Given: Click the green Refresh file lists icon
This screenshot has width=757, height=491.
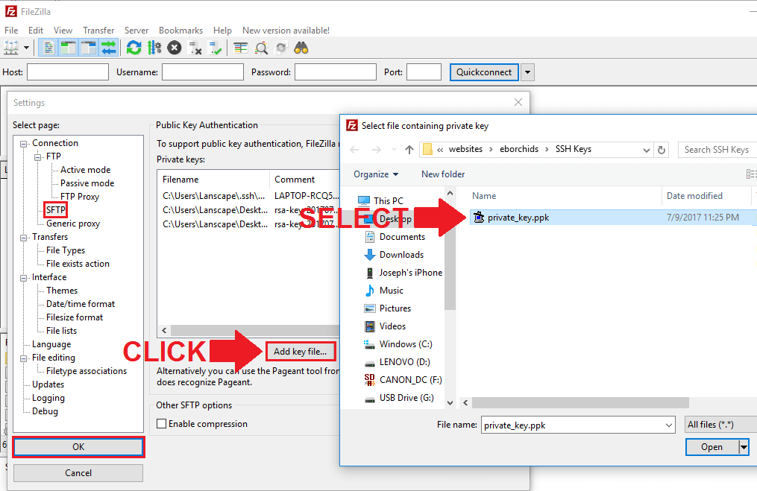Looking at the screenshot, I should pos(134,48).
